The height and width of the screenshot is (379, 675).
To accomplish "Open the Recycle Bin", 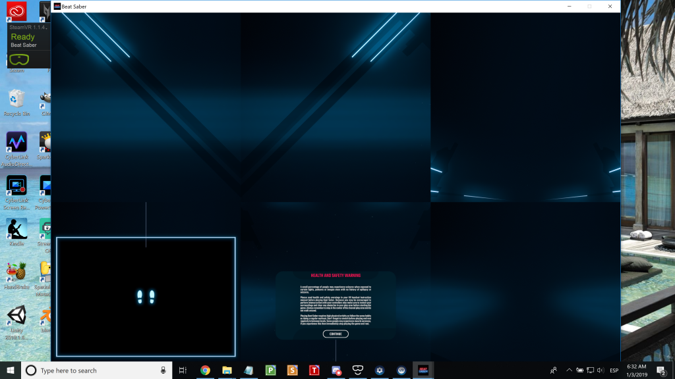I will (x=15, y=99).
